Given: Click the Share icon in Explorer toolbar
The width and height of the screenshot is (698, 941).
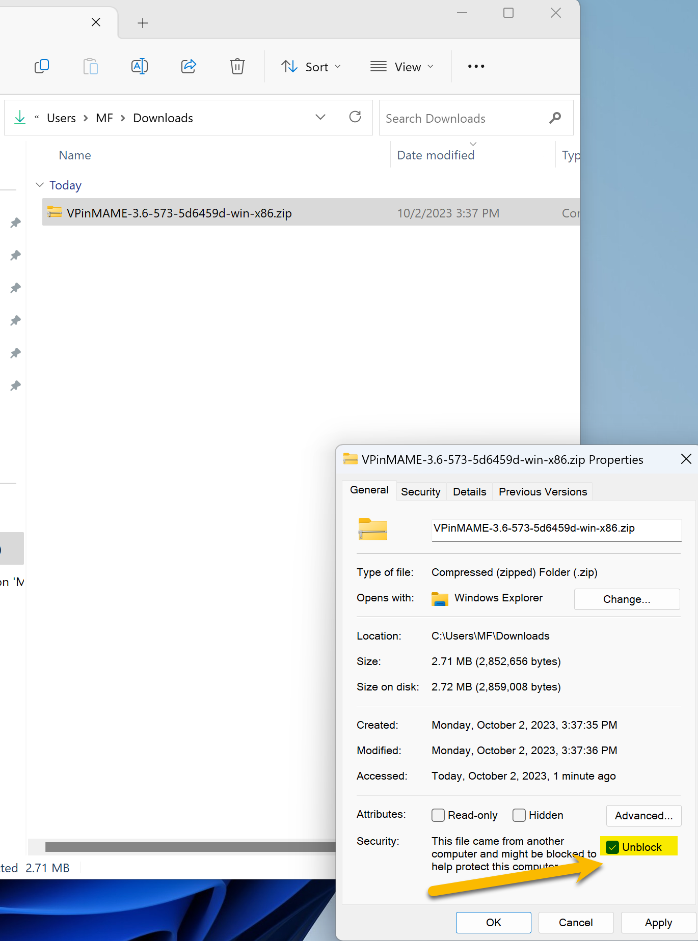Looking at the screenshot, I should pyautogui.click(x=189, y=66).
